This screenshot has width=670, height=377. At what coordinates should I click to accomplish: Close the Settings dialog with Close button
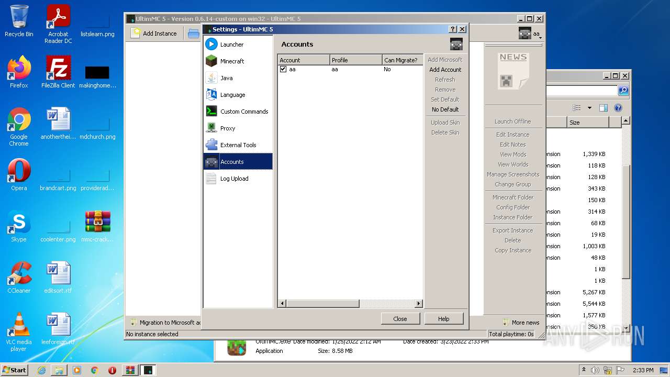(400, 319)
